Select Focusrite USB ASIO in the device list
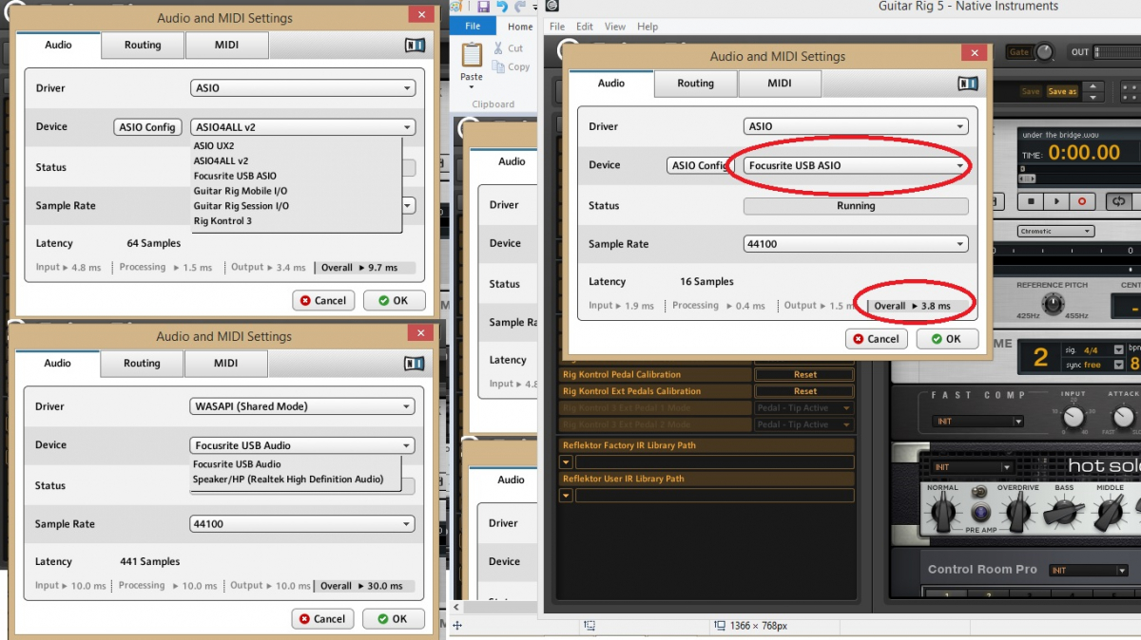The height and width of the screenshot is (640, 1141). pos(235,176)
